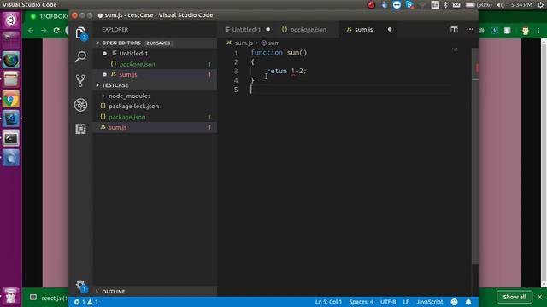Open the Search view in the activity bar
Viewport: 547px width, 307px height.
pos(80,57)
